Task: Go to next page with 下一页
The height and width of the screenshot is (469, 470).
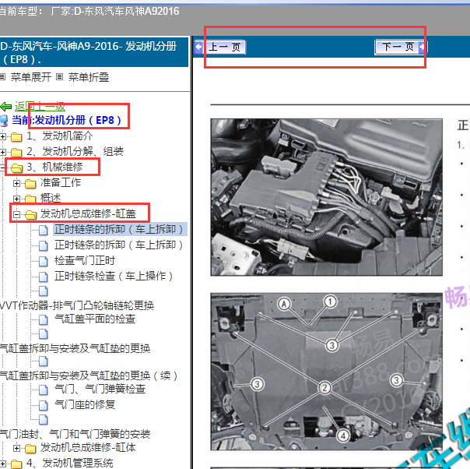Action: click(401, 47)
